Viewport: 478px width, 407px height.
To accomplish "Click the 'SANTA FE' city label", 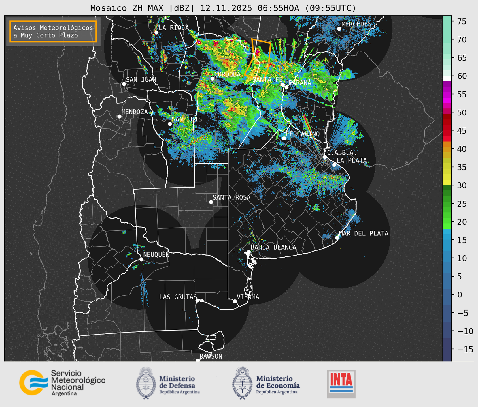I will 267,80.
